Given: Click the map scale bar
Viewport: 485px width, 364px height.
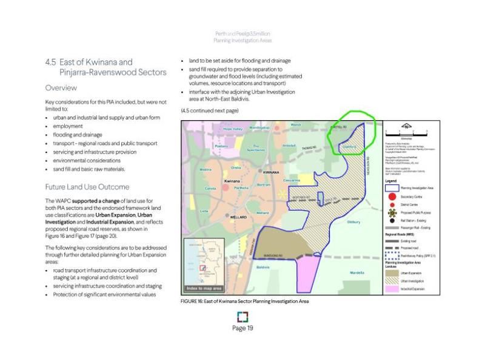Looking at the screenshot, I should point(406,133).
